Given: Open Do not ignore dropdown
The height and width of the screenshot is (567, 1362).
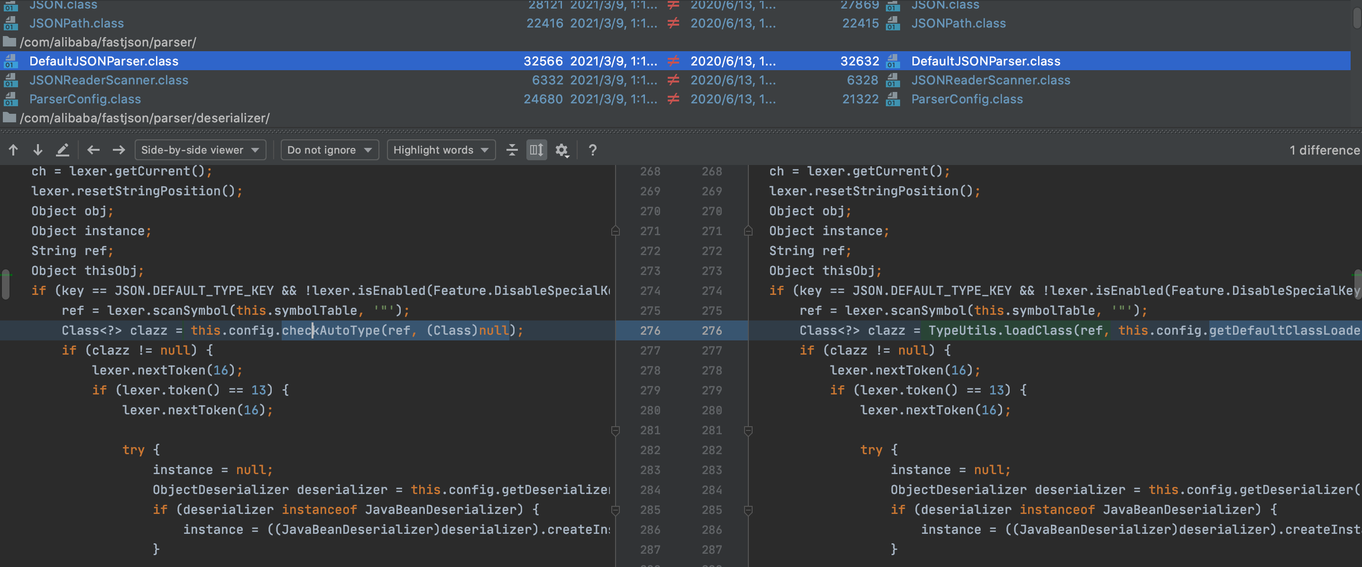Looking at the screenshot, I should (329, 150).
